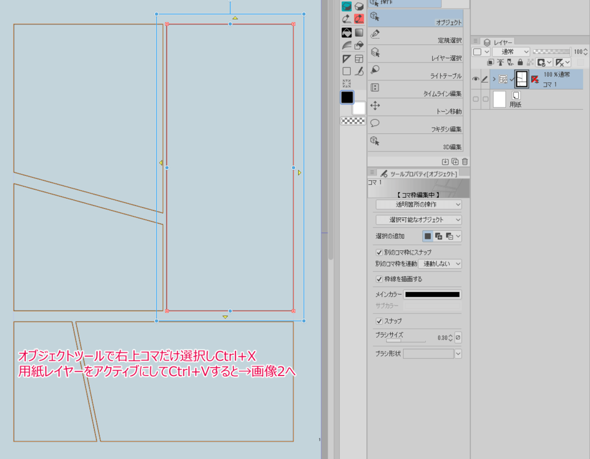Click the lock layer icon

click(521, 63)
